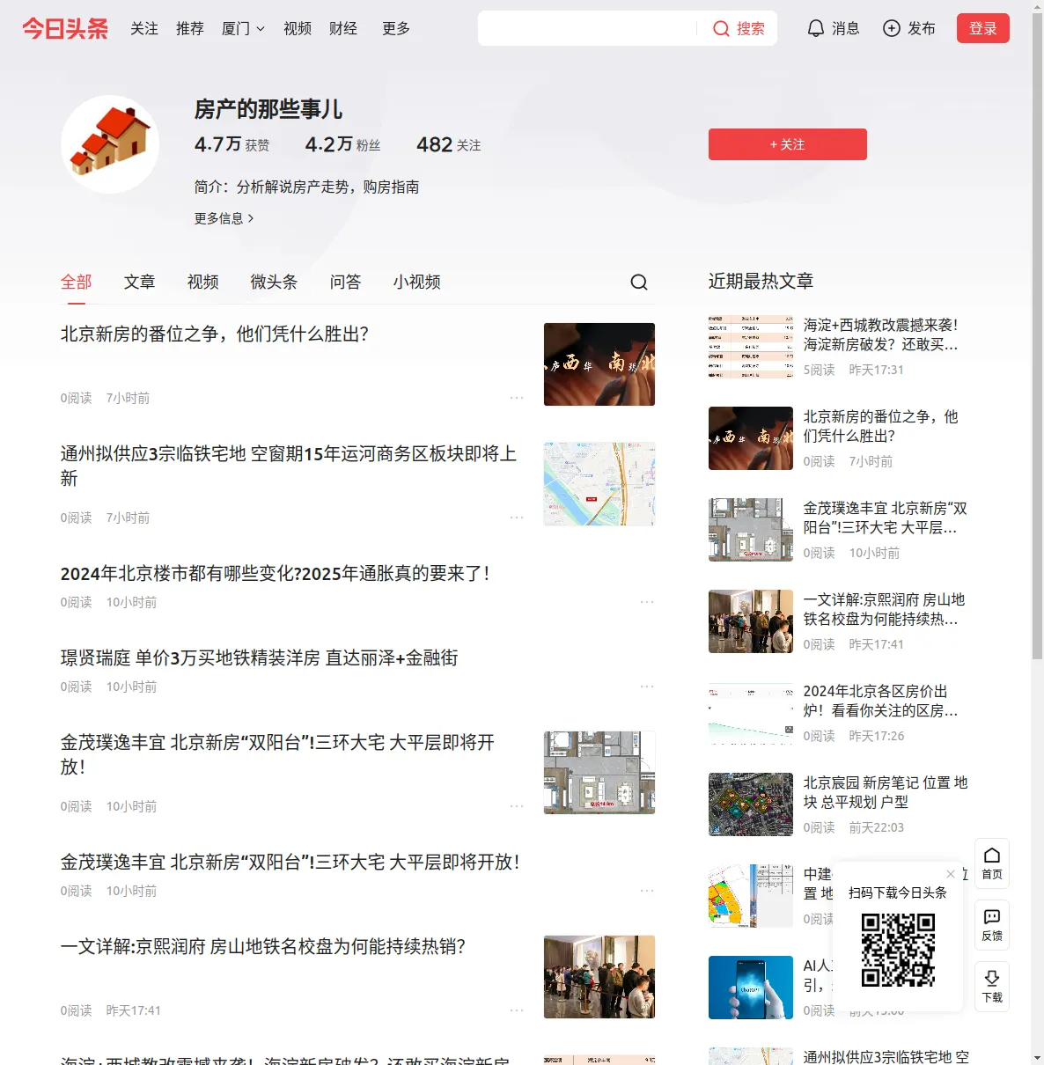
Task: Select the 关注 nav item
Action: tap(144, 28)
